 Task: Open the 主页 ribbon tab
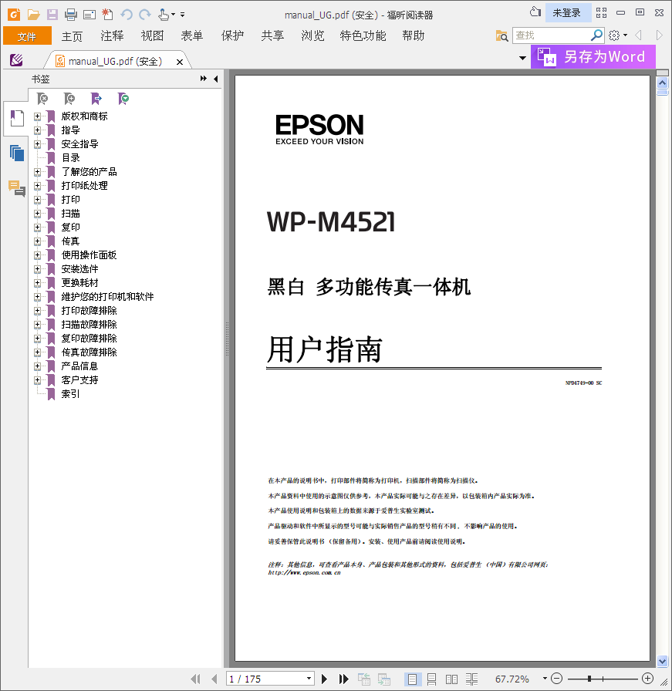pos(72,35)
